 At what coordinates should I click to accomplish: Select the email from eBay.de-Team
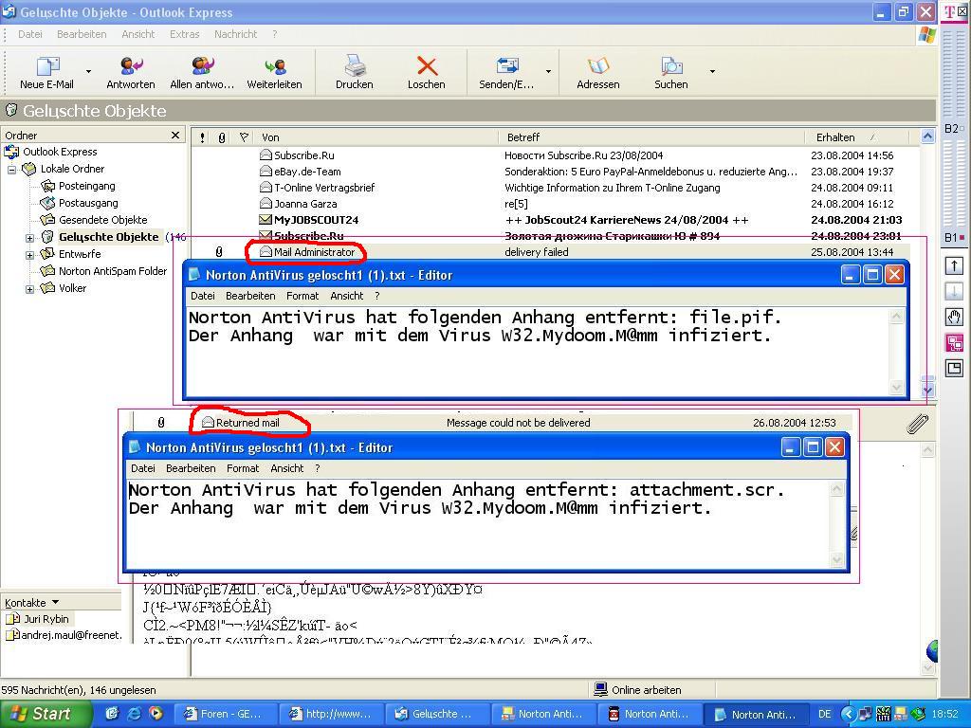click(x=551, y=172)
